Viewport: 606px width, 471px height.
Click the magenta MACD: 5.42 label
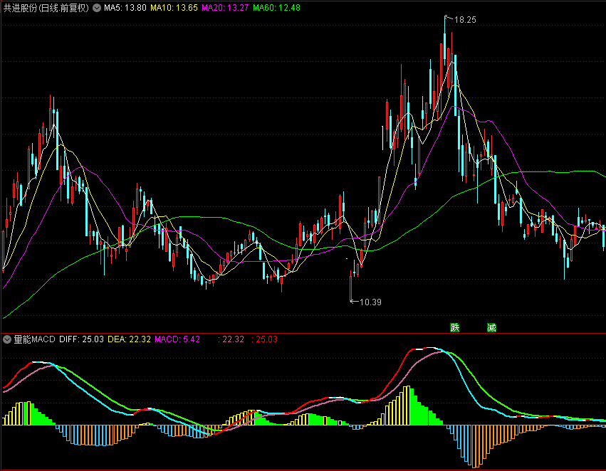(177, 339)
